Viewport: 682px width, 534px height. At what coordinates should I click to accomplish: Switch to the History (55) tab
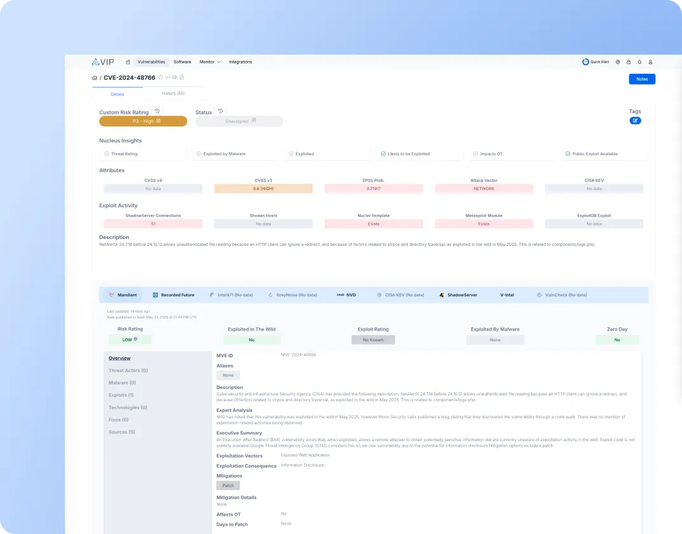click(173, 93)
